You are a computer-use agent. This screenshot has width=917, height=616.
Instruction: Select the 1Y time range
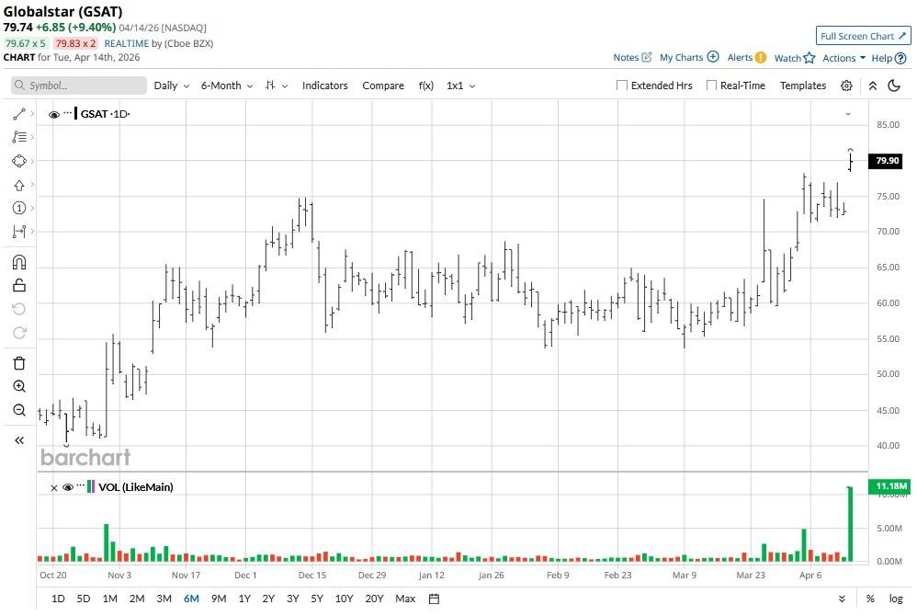click(244, 599)
